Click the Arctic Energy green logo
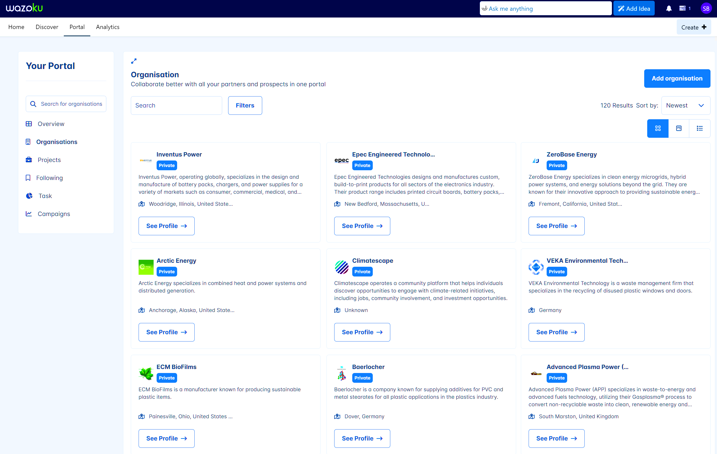This screenshot has width=717, height=454. tap(146, 267)
